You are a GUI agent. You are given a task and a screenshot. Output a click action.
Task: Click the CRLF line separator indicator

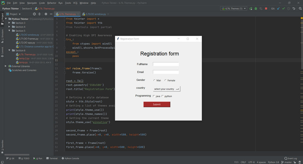coord(243,162)
